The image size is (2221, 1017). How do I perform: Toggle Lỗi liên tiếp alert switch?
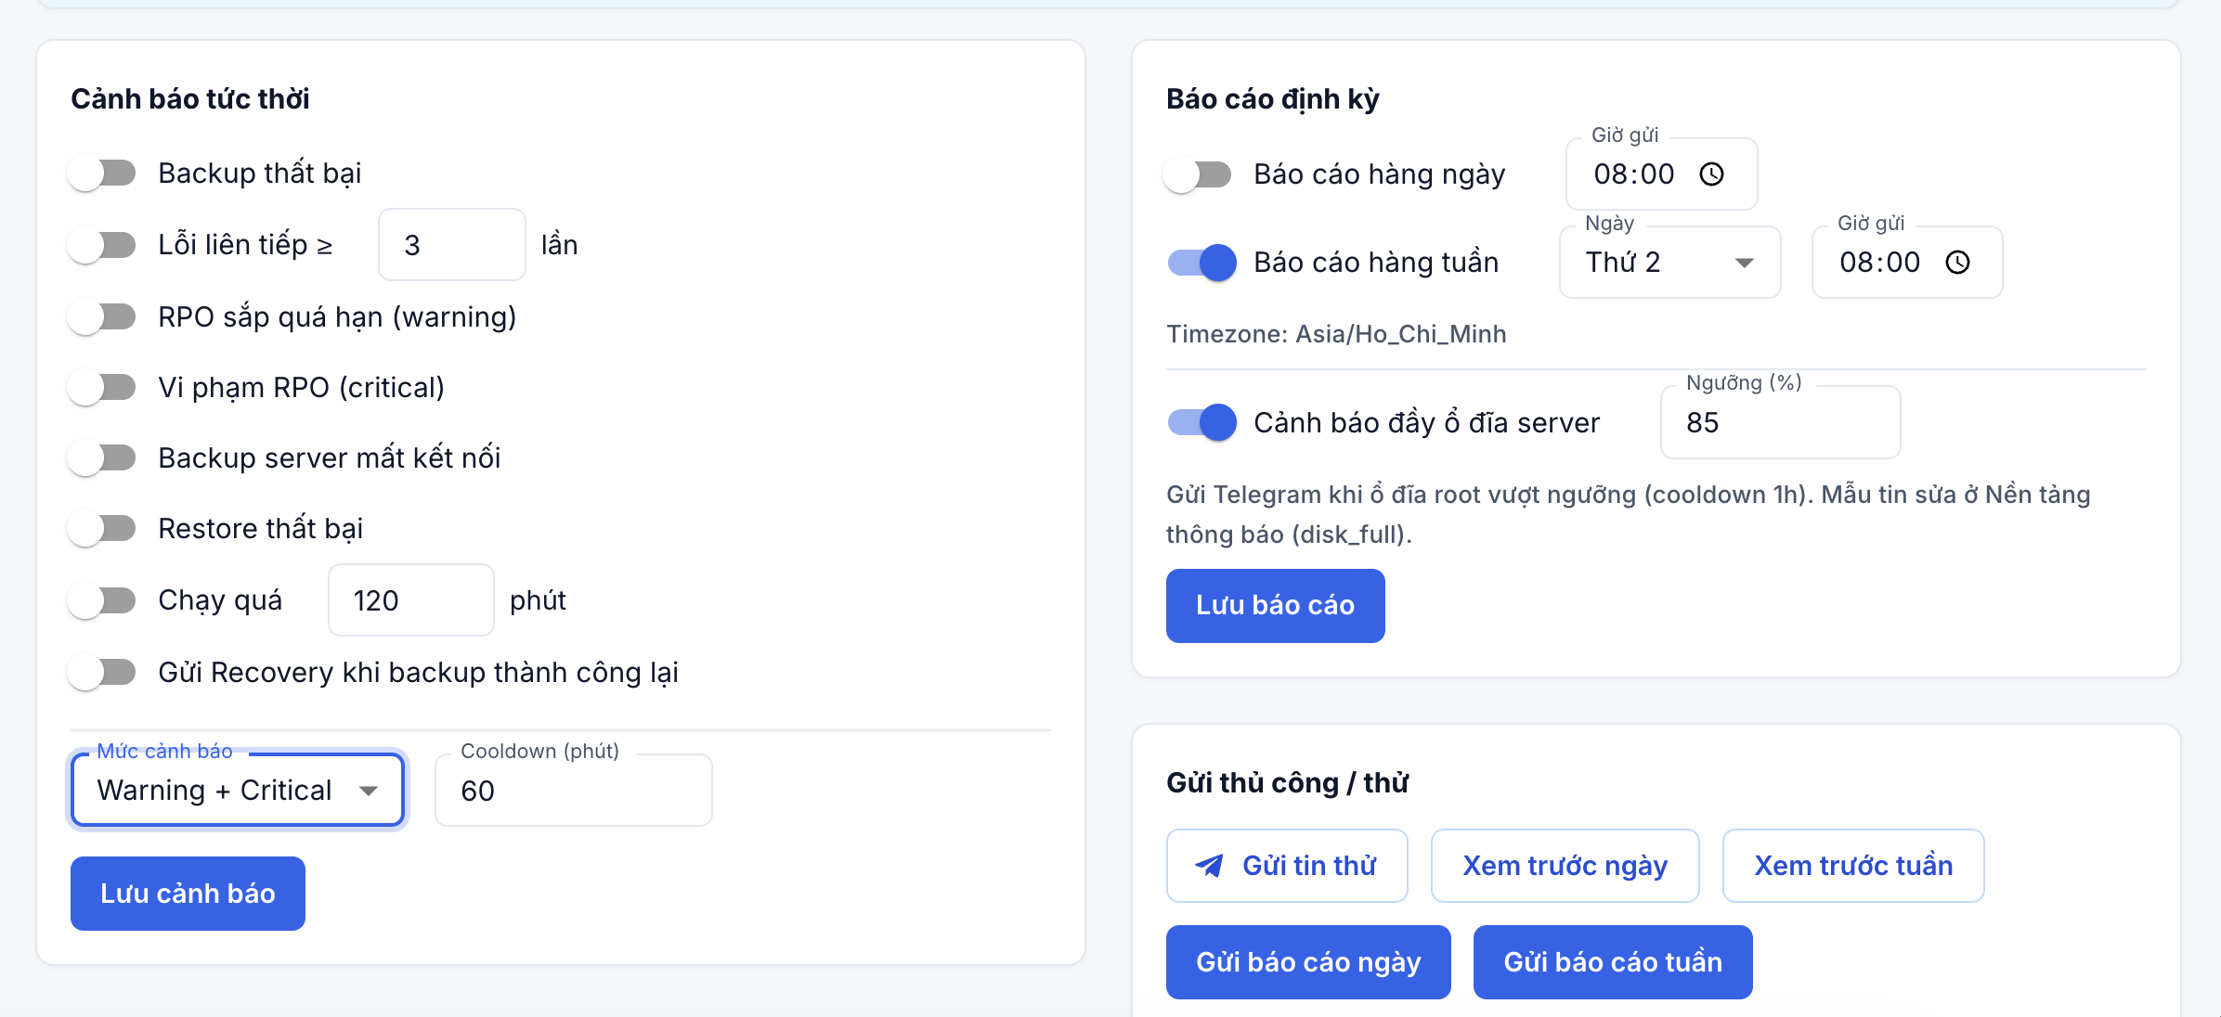(103, 245)
